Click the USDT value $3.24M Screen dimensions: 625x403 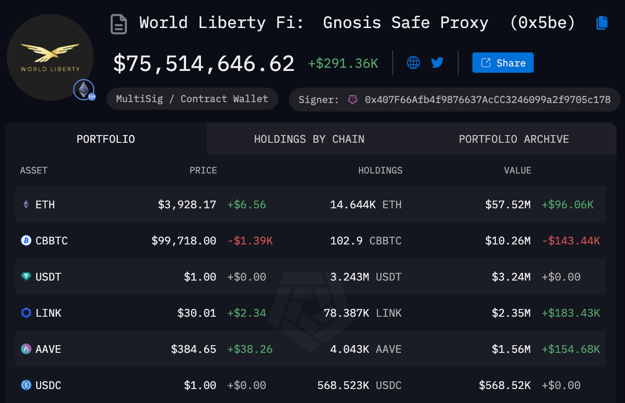pyautogui.click(x=511, y=277)
